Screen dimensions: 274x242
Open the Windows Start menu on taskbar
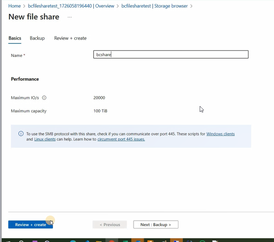(x=7, y=241)
